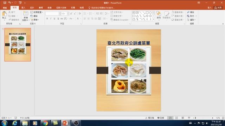Open Quick Styles (快速樣式)
This screenshot has height=126, width=225.
click(x=166, y=15)
